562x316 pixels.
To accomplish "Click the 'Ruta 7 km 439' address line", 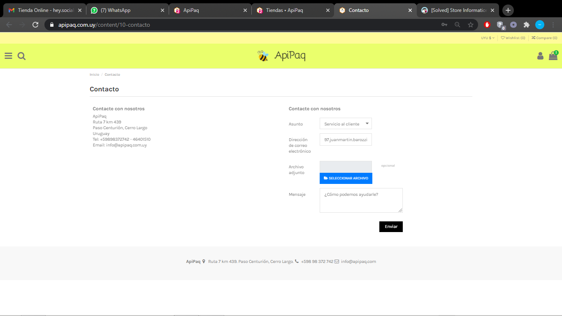I will (x=107, y=122).
